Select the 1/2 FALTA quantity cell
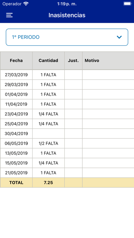Viewport: 134px width, 238px height. [x=48, y=143]
